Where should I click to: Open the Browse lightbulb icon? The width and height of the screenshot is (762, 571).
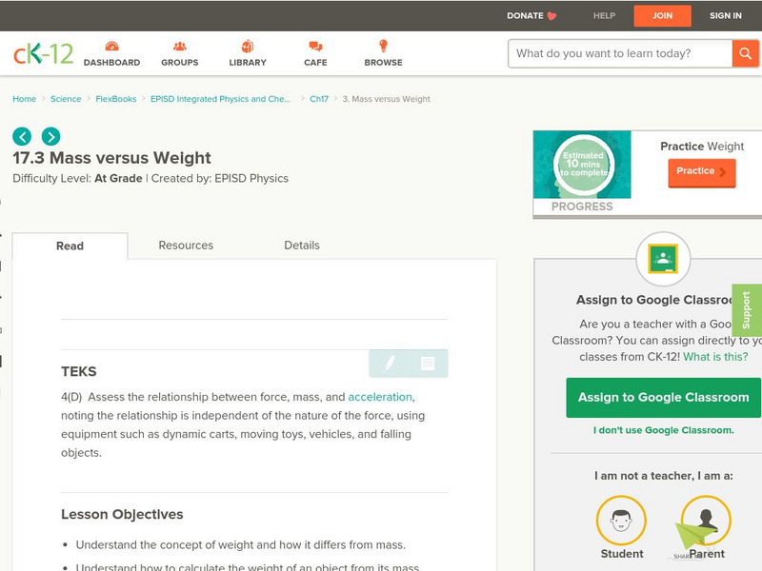click(x=384, y=46)
